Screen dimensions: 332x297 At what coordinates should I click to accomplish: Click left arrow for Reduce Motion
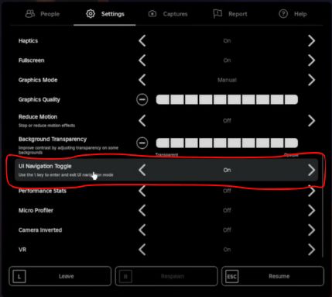pyautogui.click(x=142, y=120)
